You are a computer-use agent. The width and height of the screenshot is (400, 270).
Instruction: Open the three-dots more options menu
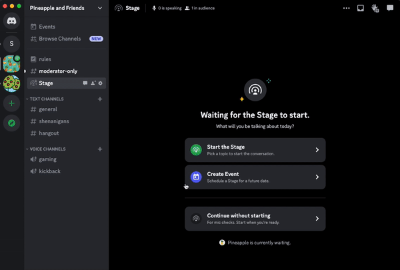[x=347, y=8]
